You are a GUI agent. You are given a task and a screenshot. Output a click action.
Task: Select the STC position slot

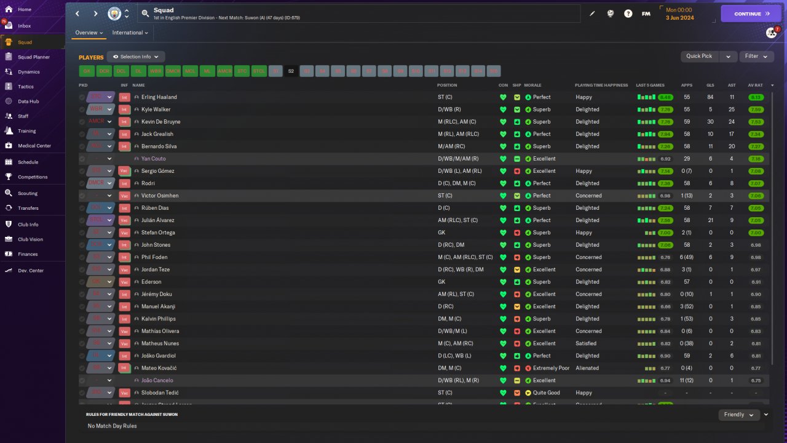242,71
